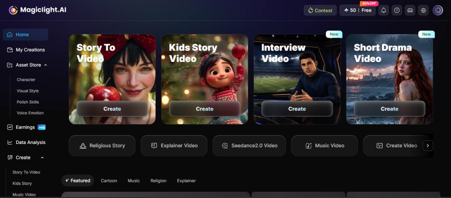Switch to the Religion tab
The height and width of the screenshot is (198, 451).
tap(159, 180)
